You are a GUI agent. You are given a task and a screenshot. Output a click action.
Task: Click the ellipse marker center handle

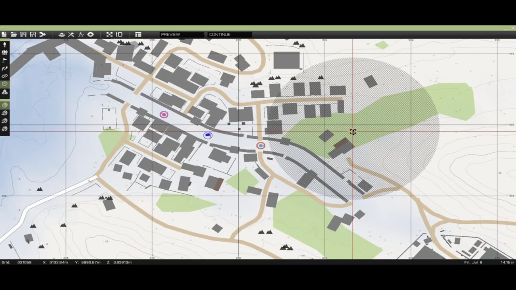(x=353, y=132)
